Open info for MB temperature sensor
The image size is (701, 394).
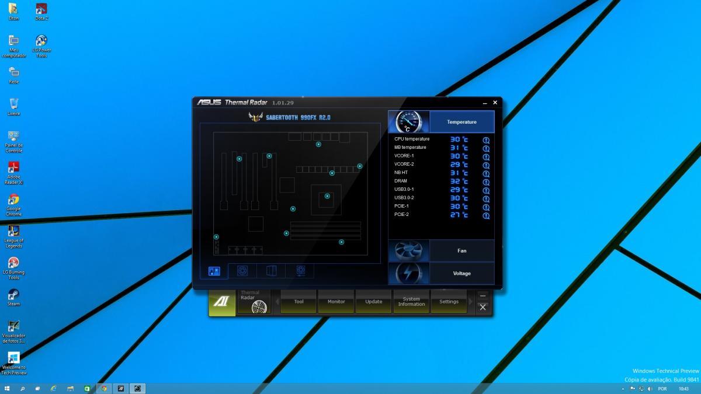[486, 148]
